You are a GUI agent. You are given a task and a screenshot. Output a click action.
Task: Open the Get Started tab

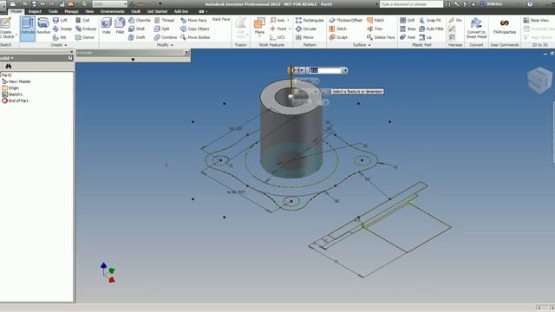[157, 11]
